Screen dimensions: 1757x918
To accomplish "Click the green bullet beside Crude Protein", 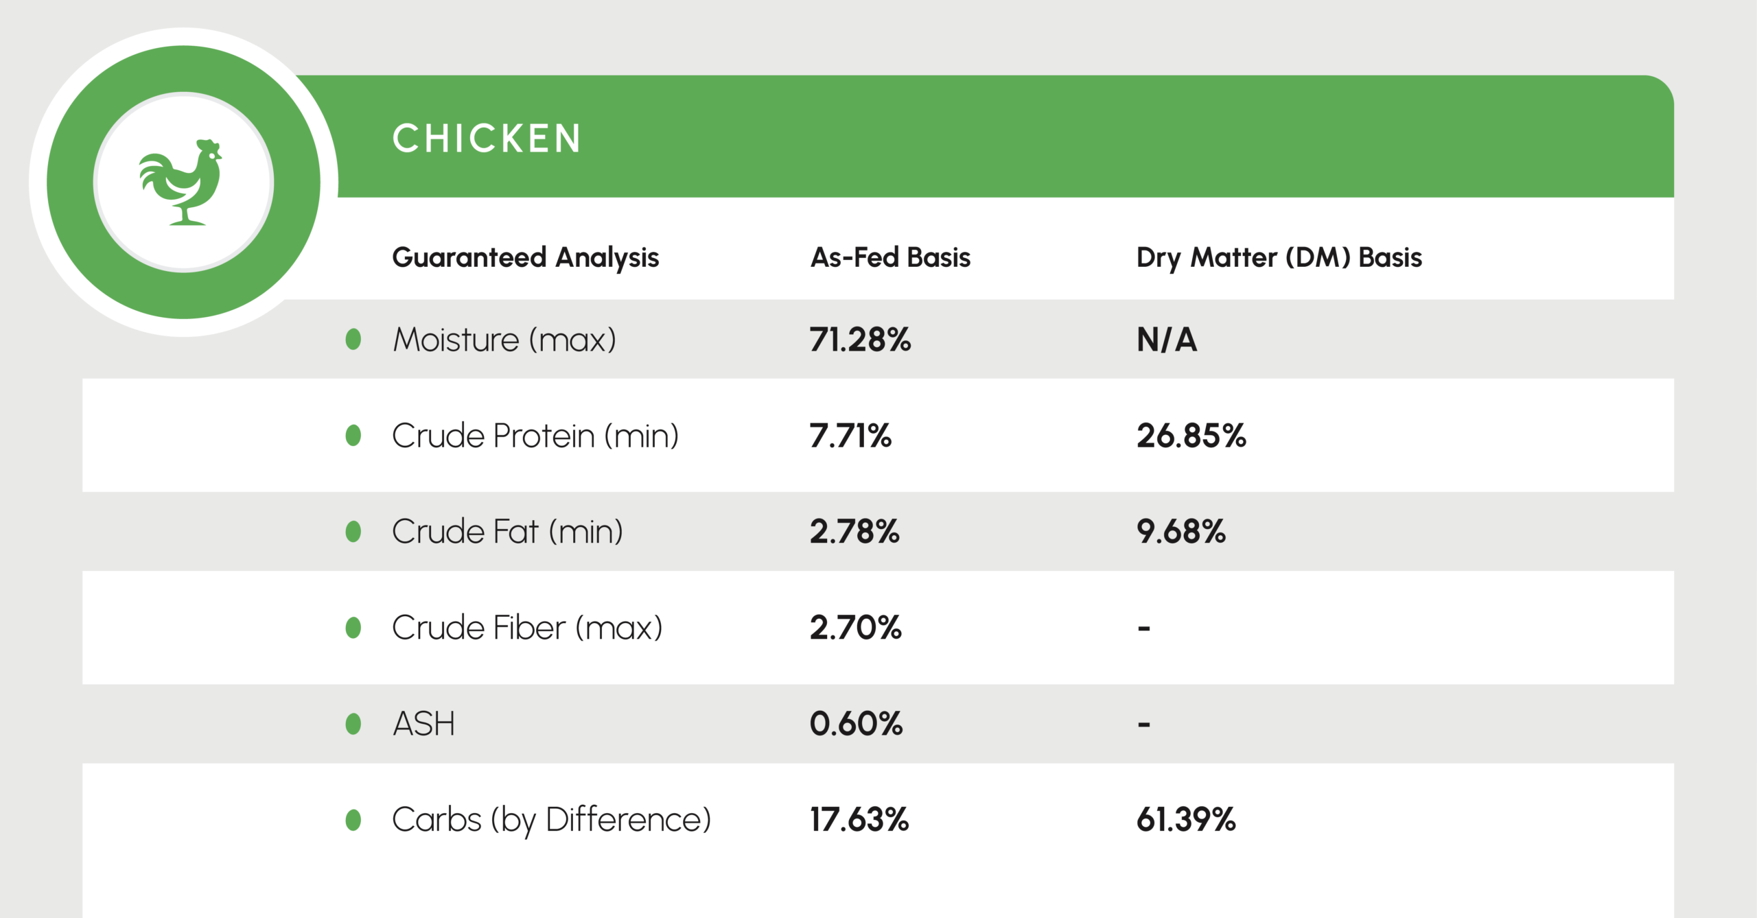I will pyautogui.click(x=353, y=435).
